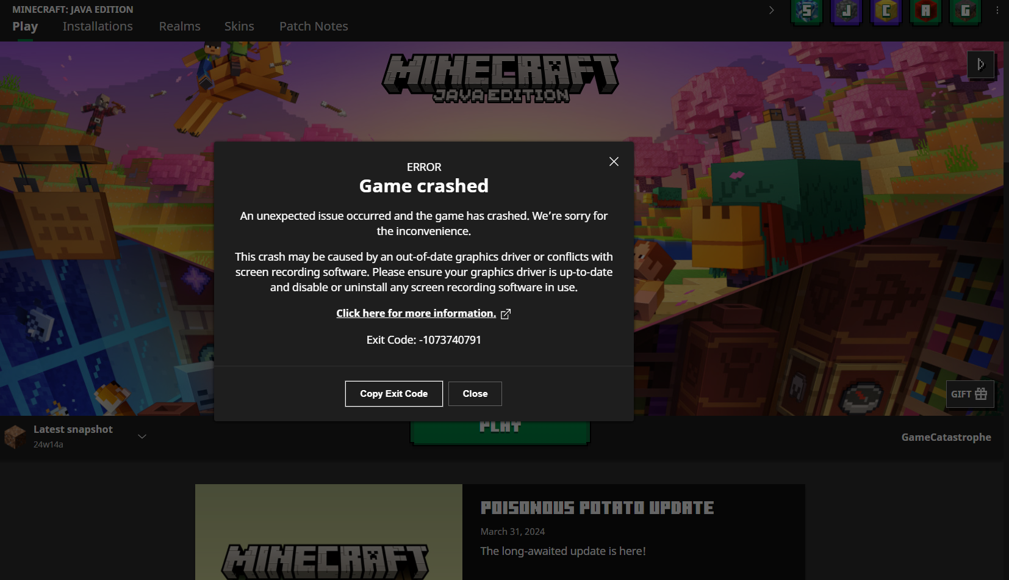This screenshot has height=580, width=1009.
Task: Open the gold block C account icon
Action: [x=886, y=12]
